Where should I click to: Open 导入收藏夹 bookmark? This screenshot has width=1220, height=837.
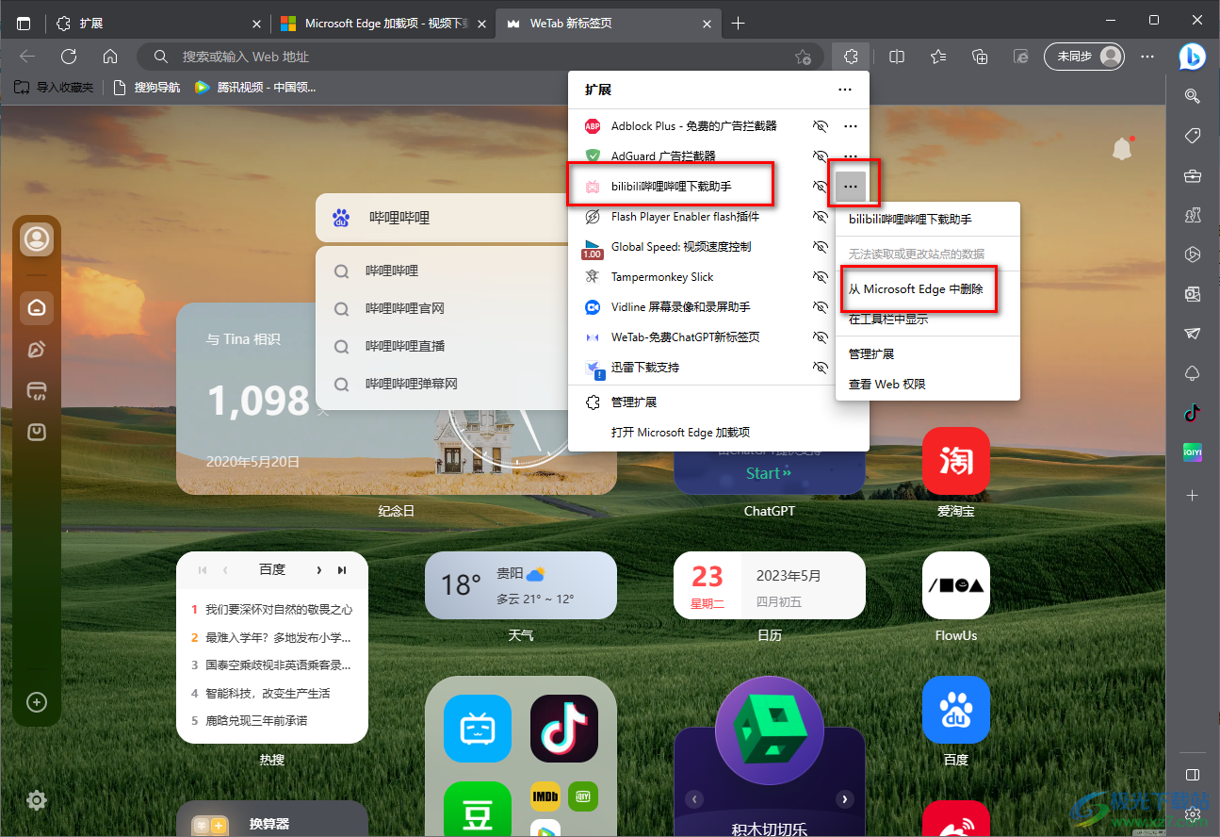click(54, 88)
